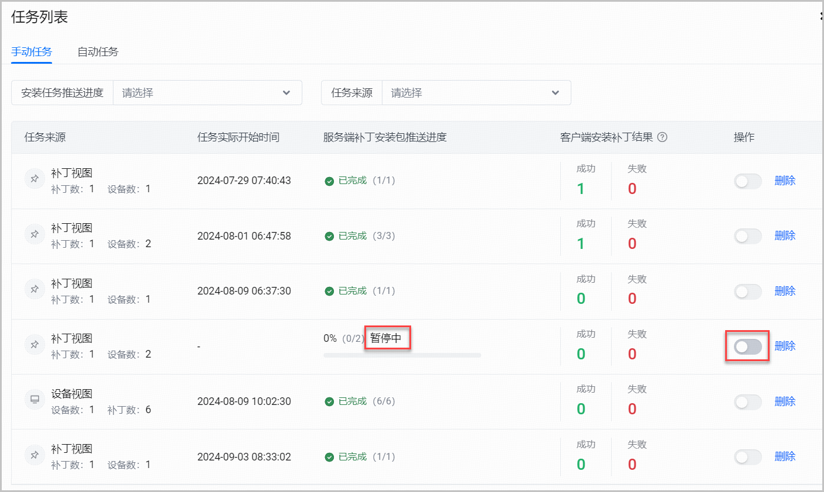Click help icon next to 客户端安装补丁结果

662,137
